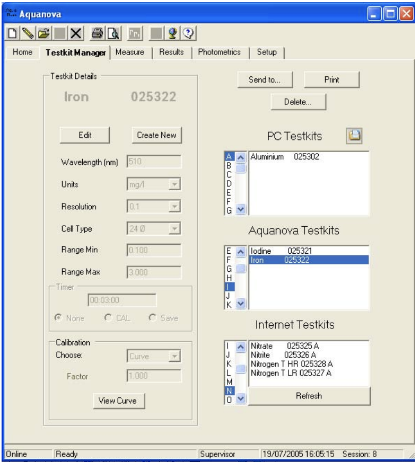The height and width of the screenshot is (462, 420).
Task: Click the pencil edit toolbar icon
Action: click(x=28, y=33)
